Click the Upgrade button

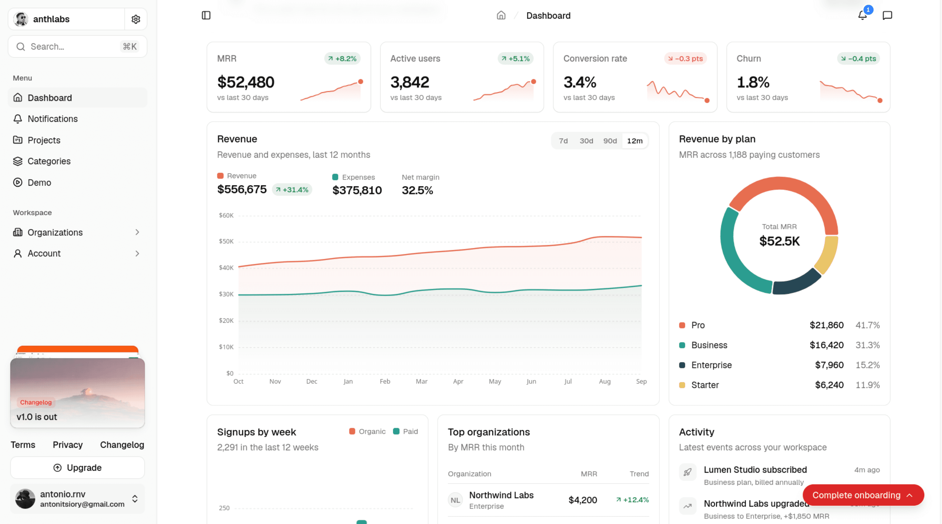pyautogui.click(x=78, y=468)
